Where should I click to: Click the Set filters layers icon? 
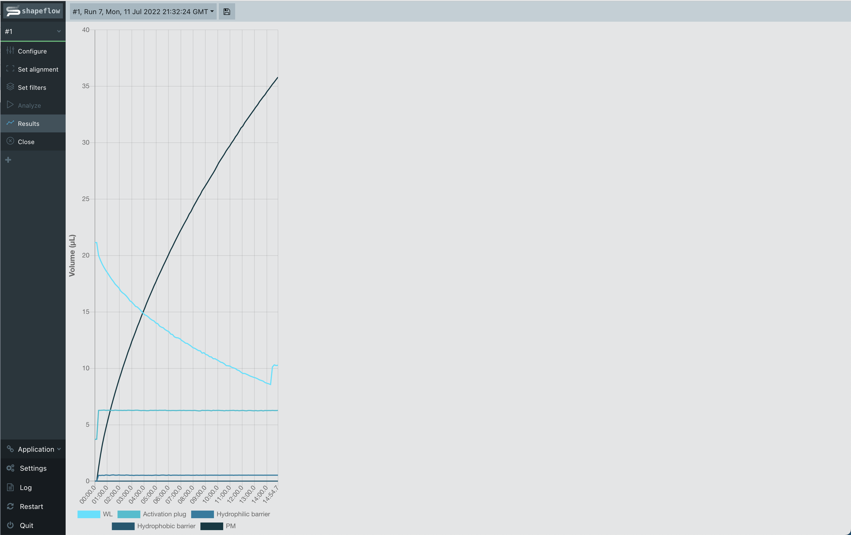10,87
